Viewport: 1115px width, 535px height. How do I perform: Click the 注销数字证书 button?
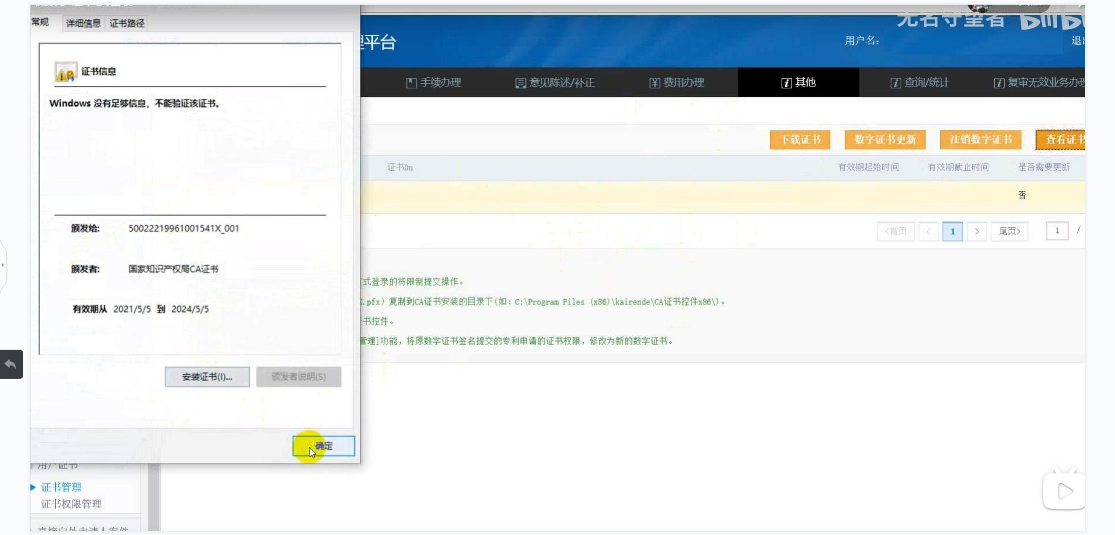(981, 139)
